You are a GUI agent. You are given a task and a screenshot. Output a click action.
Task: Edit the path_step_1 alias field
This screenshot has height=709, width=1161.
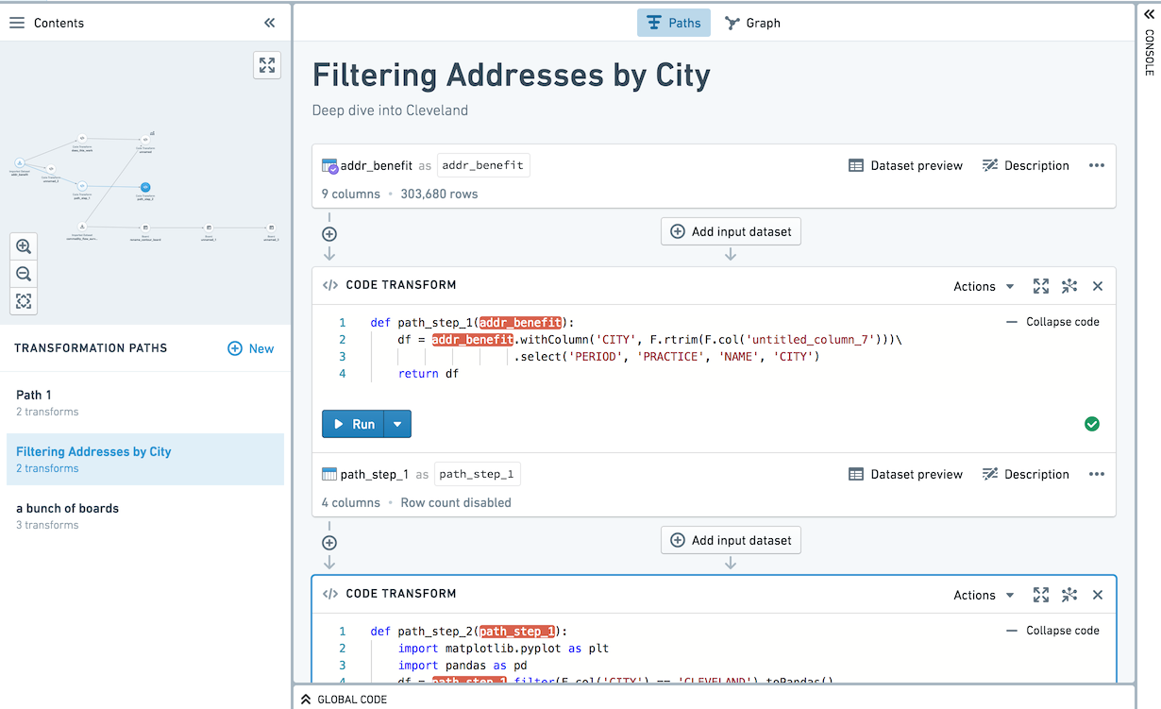click(478, 474)
